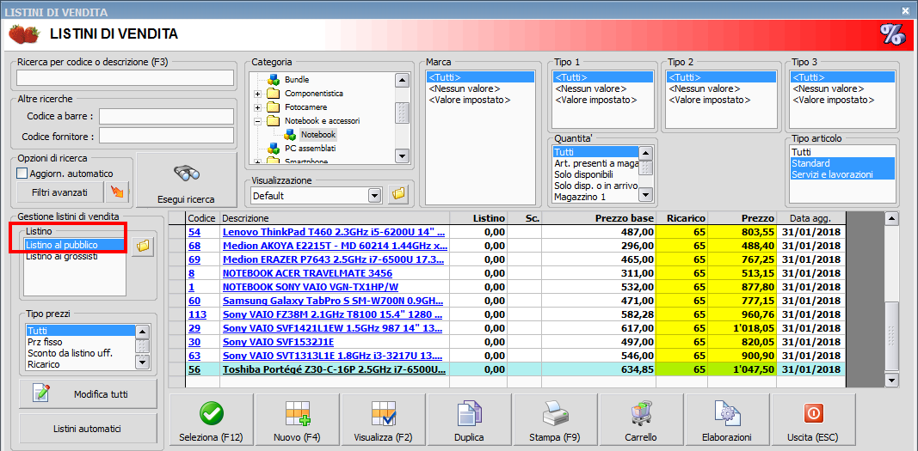Screen dimensions: 918x451
Task: Collapse Notebook e accessori node
Action: pyautogui.click(x=257, y=121)
